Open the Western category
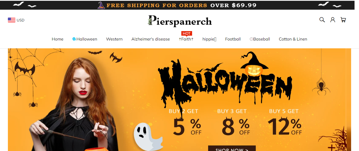 [114, 39]
